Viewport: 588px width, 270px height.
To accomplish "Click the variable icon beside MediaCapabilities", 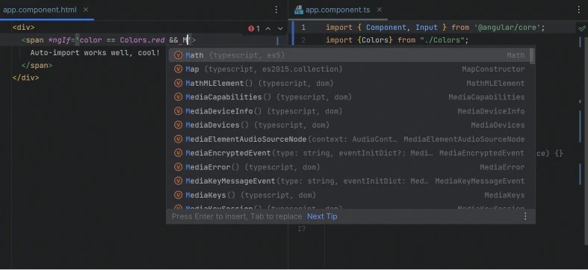I will (x=178, y=98).
